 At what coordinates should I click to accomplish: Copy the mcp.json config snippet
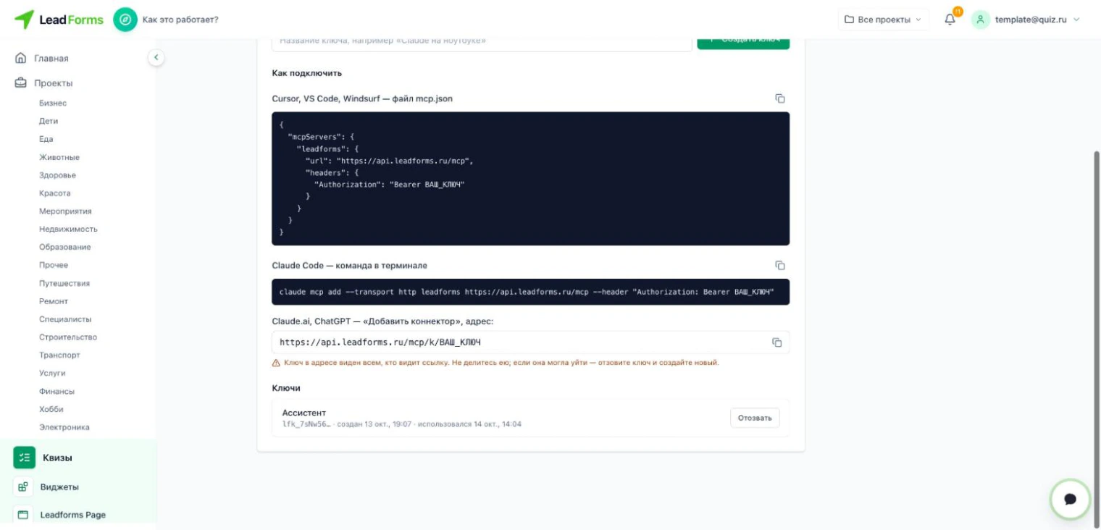[780, 98]
